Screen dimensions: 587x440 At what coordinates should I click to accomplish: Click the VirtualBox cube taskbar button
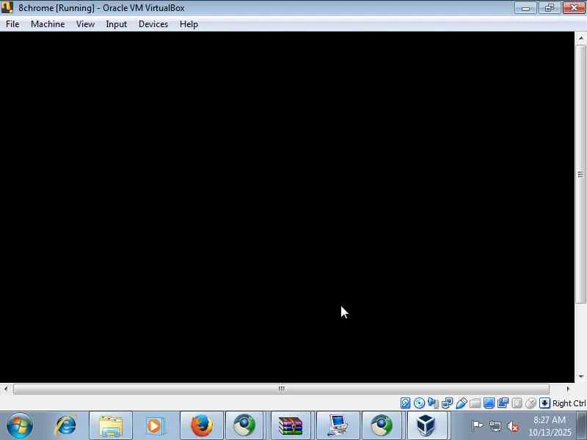(x=426, y=425)
